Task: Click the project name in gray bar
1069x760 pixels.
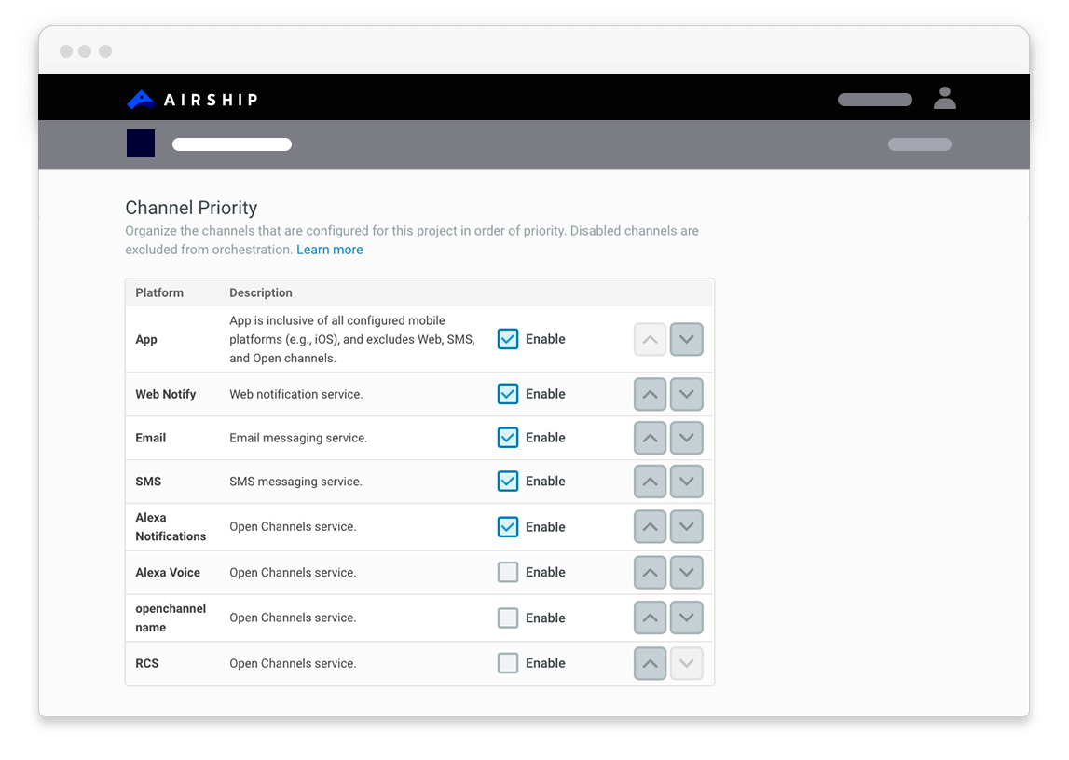Action: point(232,144)
